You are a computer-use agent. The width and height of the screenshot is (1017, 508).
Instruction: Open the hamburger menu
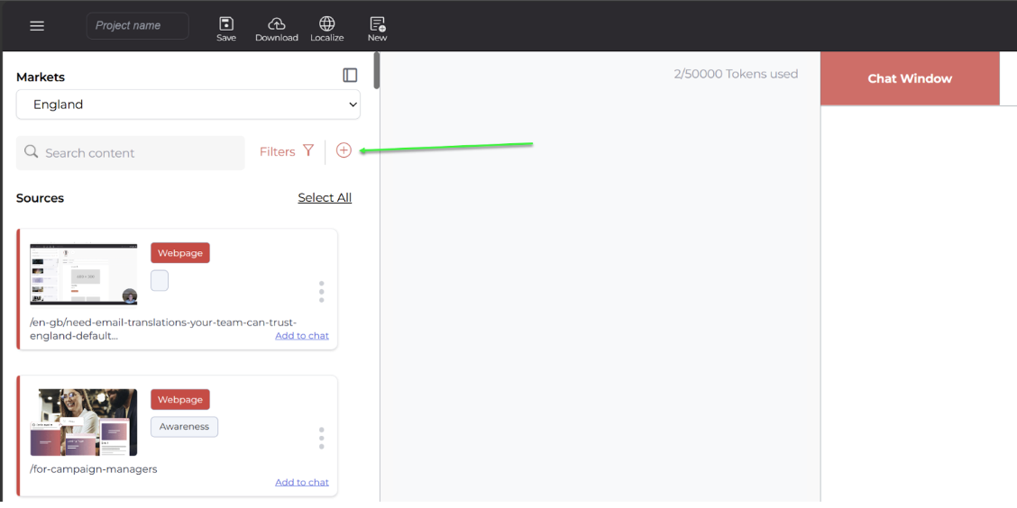[x=37, y=26]
